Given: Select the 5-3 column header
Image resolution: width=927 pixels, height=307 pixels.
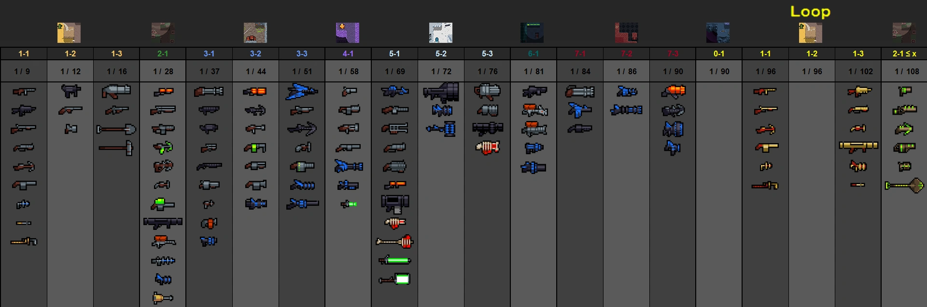Looking at the screenshot, I should 487,53.
